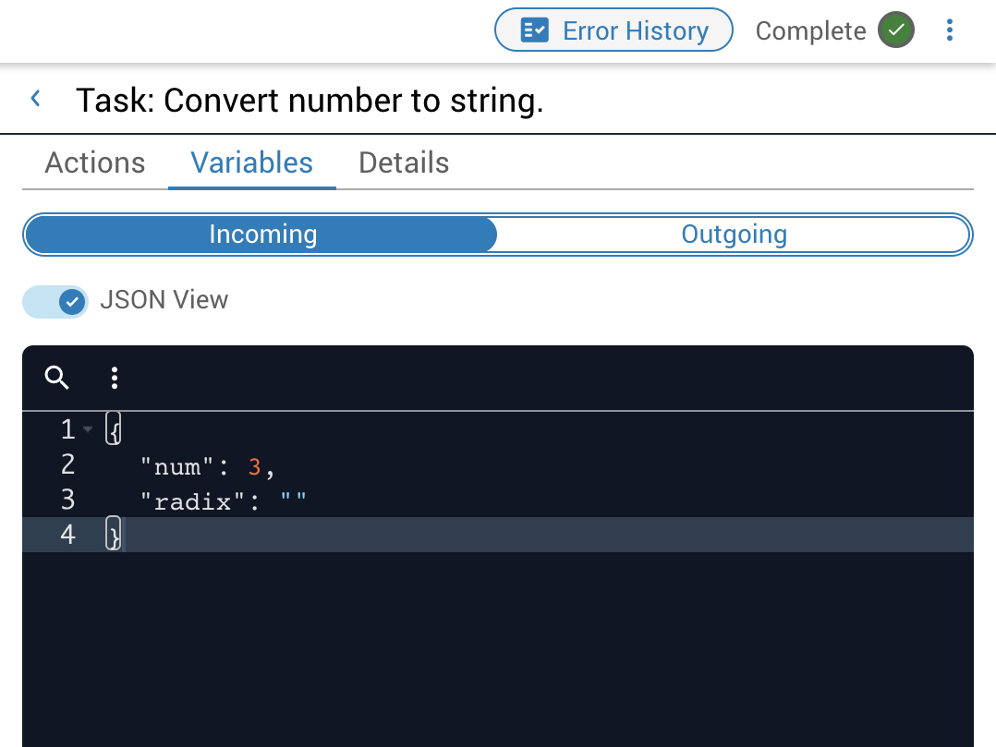Viewport: 996px width, 747px height.
Task: Select the Variables tab
Action: point(251,163)
